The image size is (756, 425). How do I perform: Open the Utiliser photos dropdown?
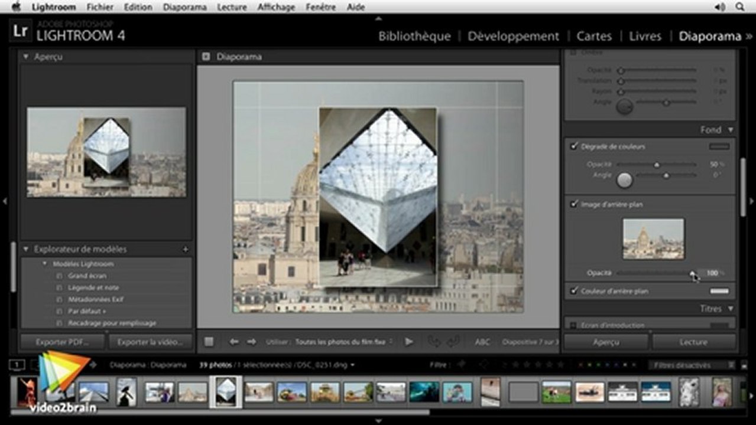(x=345, y=342)
